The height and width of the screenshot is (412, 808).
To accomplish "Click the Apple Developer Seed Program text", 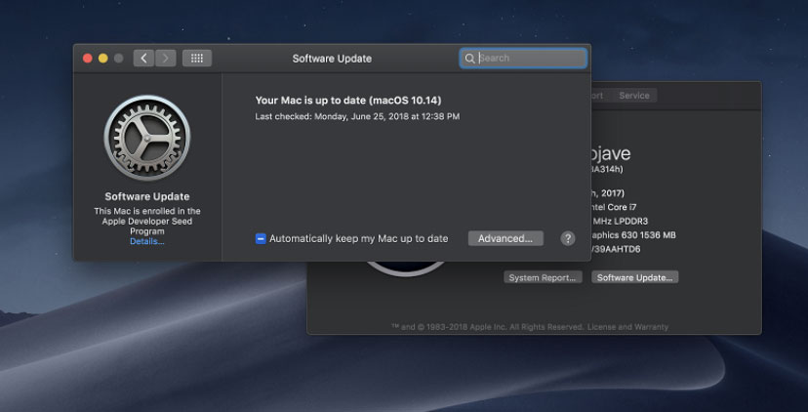I will point(146,222).
